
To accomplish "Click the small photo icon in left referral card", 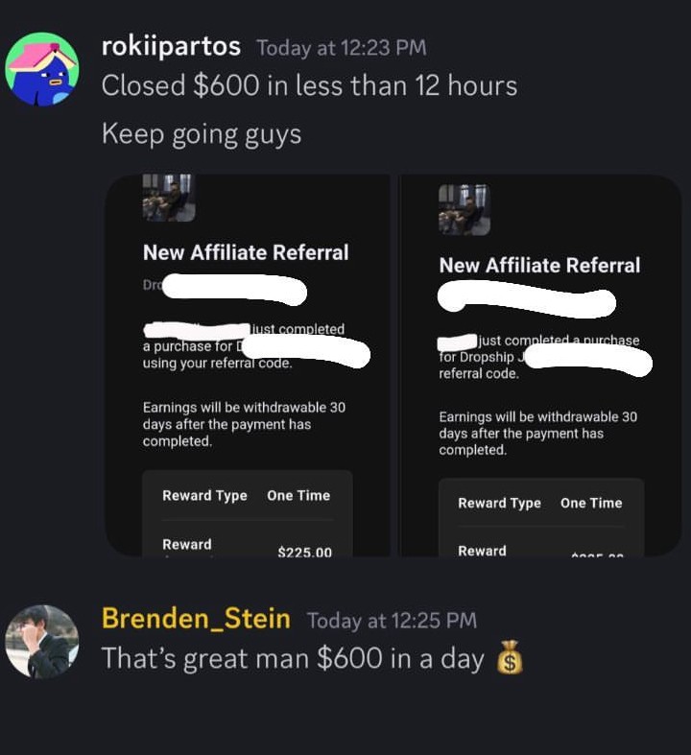I will [x=169, y=198].
